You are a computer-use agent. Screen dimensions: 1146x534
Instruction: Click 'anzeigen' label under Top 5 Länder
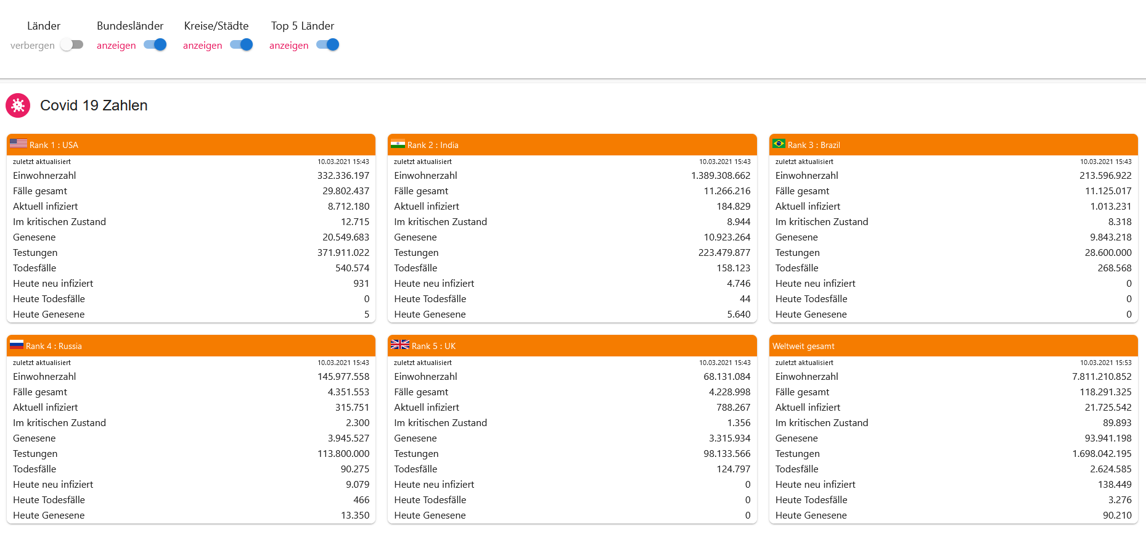click(x=289, y=46)
